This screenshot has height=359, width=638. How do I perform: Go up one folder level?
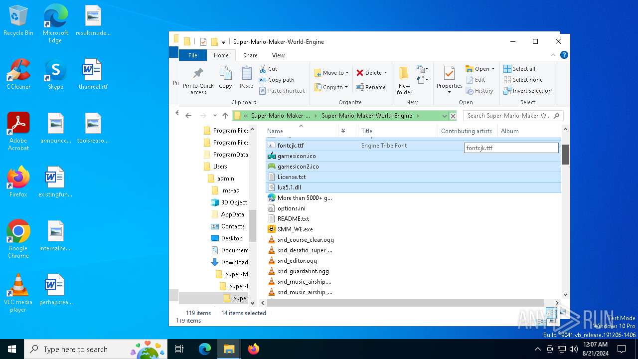pyautogui.click(x=225, y=116)
